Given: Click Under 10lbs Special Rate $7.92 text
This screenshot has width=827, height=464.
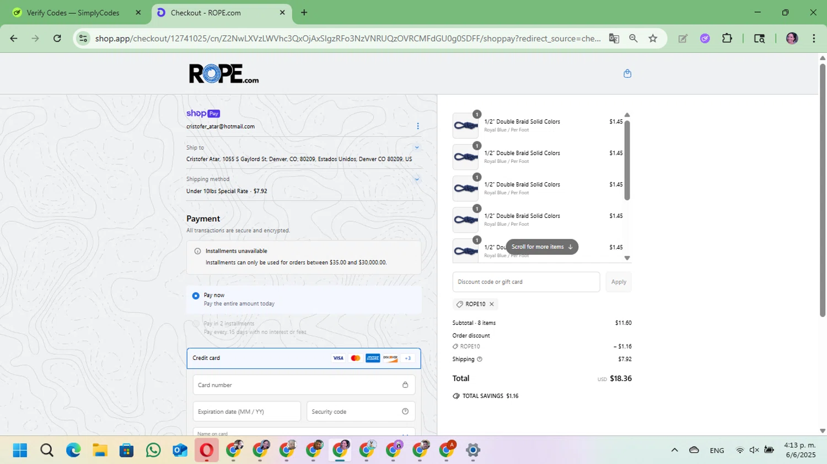Looking at the screenshot, I should (x=227, y=191).
